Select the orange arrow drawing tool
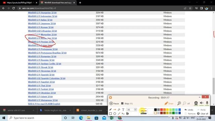 pyautogui.click(x=115, y=110)
